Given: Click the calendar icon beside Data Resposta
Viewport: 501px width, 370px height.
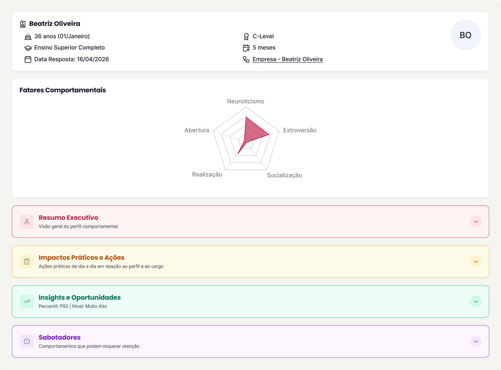Looking at the screenshot, I should (x=28, y=60).
